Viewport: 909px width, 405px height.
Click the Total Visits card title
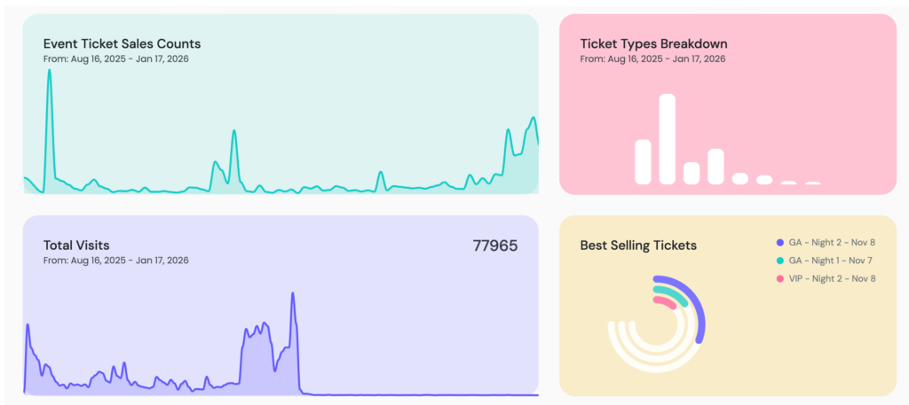pyautogui.click(x=76, y=245)
